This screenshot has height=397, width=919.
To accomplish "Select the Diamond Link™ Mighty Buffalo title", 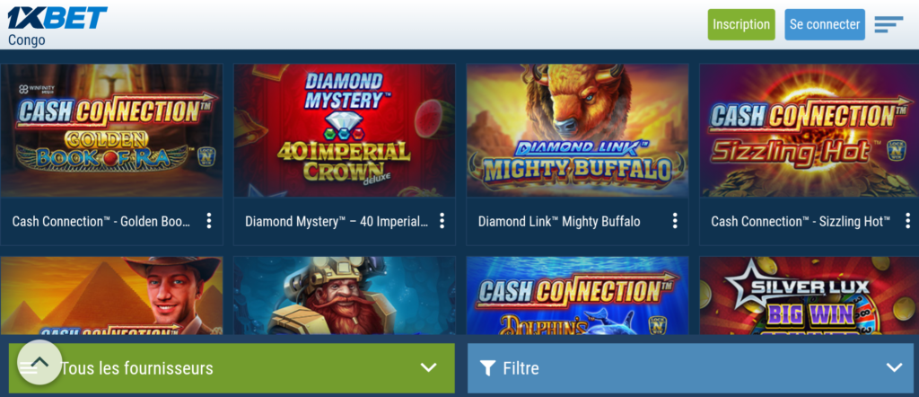I will [559, 221].
